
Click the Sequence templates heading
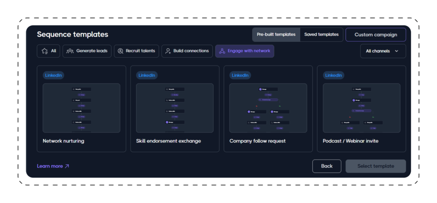click(x=73, y=34)
